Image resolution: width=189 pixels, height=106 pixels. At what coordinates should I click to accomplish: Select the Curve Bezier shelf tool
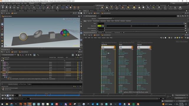point(34,8)
